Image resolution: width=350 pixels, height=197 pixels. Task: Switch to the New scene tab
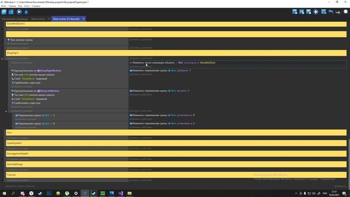point(38,19)
